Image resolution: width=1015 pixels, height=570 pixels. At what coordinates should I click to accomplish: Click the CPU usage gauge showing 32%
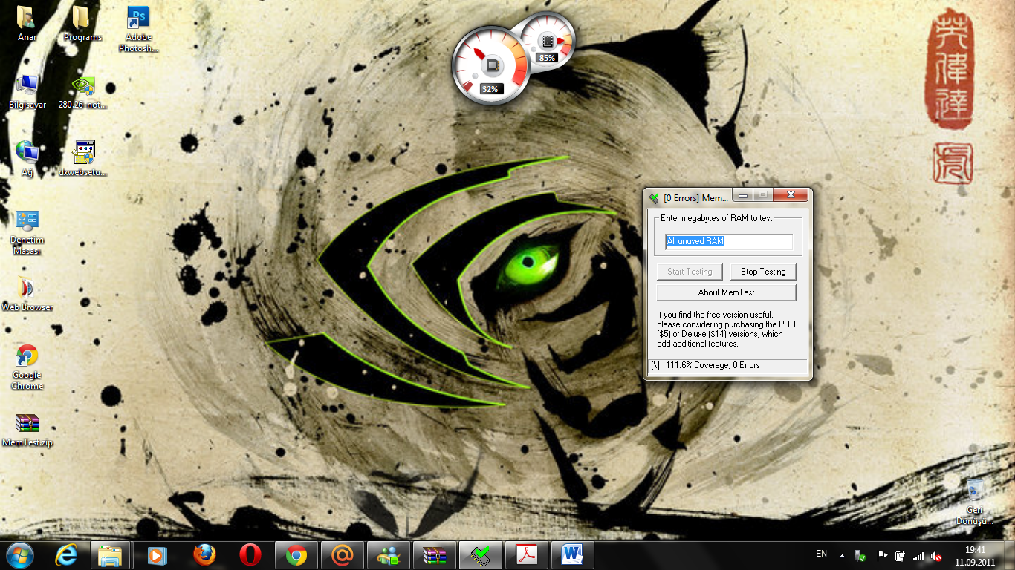491,65
